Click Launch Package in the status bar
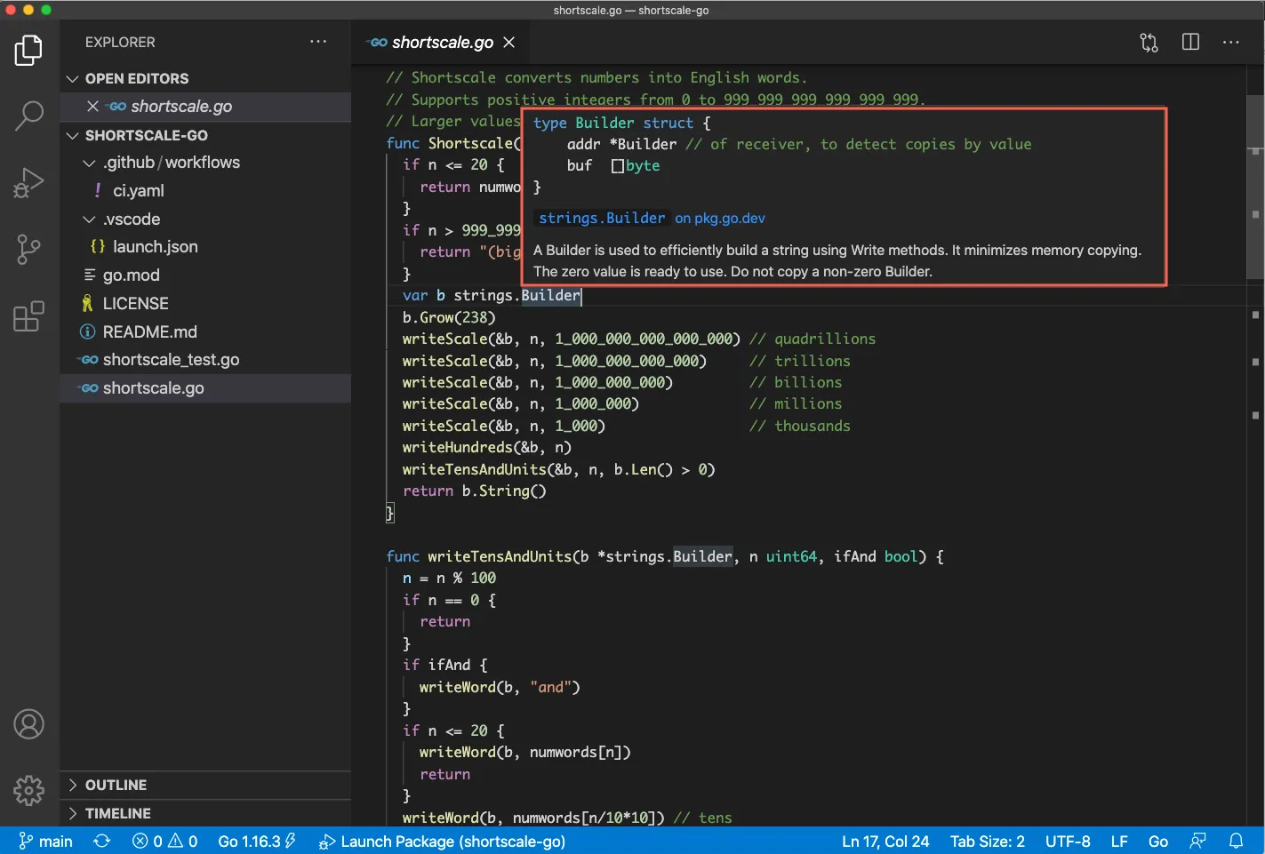Screen dimensions: 1265x854 coord(441,841)
